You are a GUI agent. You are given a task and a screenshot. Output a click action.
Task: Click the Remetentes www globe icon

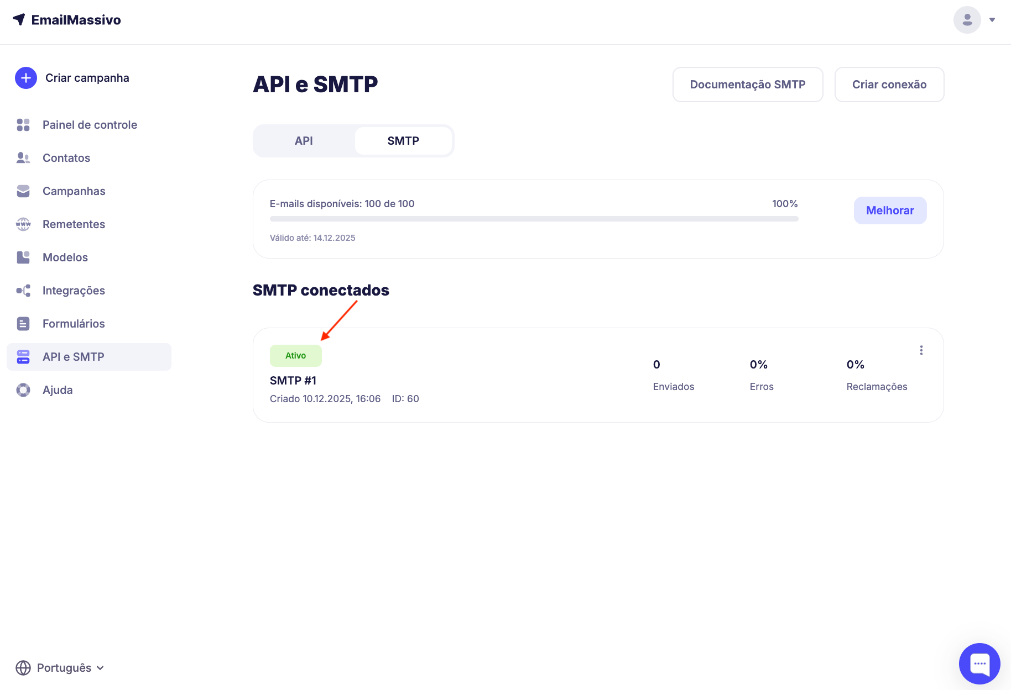coord(23,224)
